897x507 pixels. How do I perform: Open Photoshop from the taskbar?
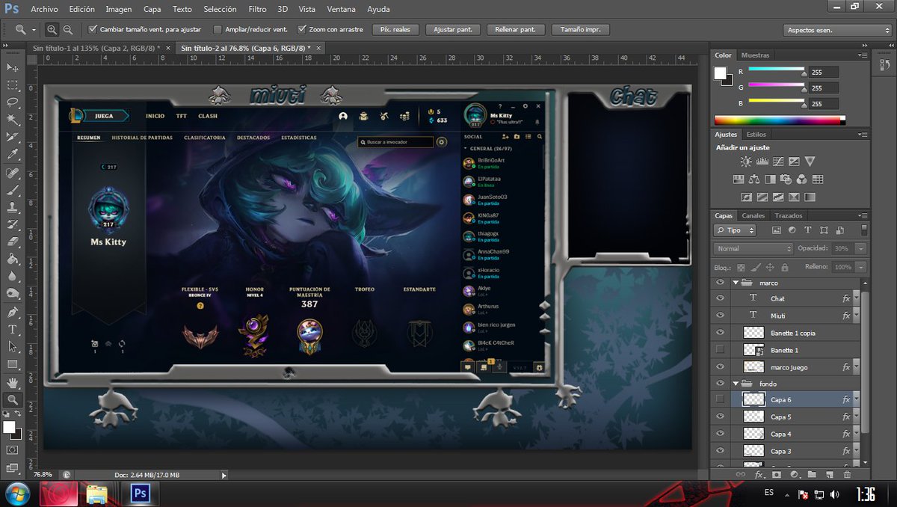[139, 494]
